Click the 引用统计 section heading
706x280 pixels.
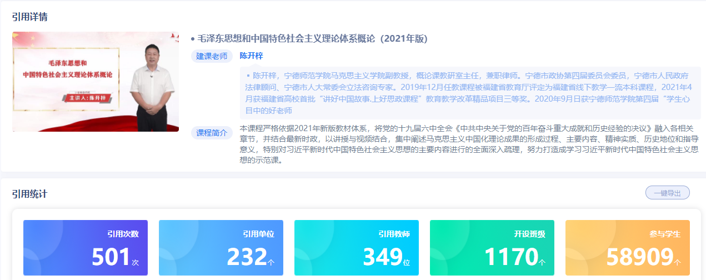29,194
